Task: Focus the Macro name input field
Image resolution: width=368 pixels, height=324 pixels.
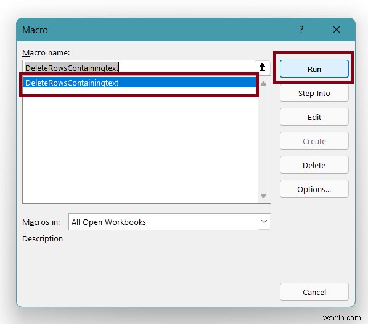Action: (x=139, y=68)
